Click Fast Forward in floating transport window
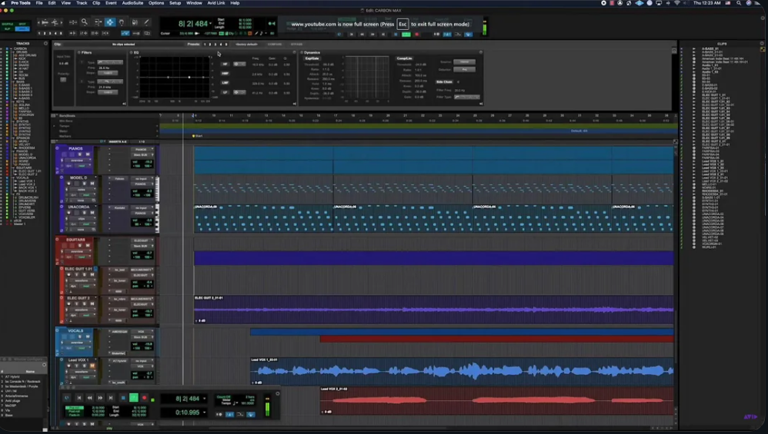 coord(100,398)
